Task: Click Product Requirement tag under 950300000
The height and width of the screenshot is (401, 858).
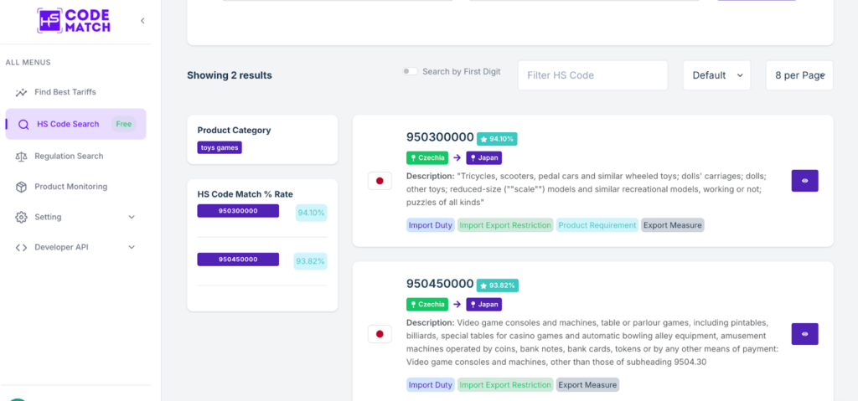Action: (x=597, y=225)
